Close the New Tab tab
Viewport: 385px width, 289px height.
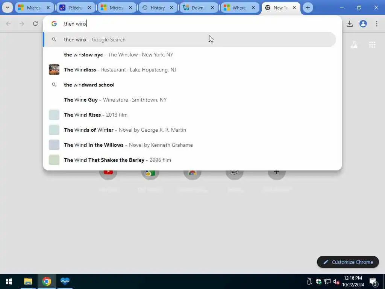click(294, 8)
